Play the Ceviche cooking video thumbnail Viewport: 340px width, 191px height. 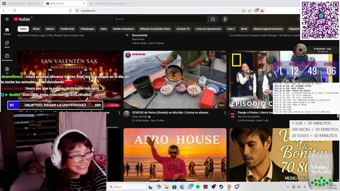[x=175, y=80]
